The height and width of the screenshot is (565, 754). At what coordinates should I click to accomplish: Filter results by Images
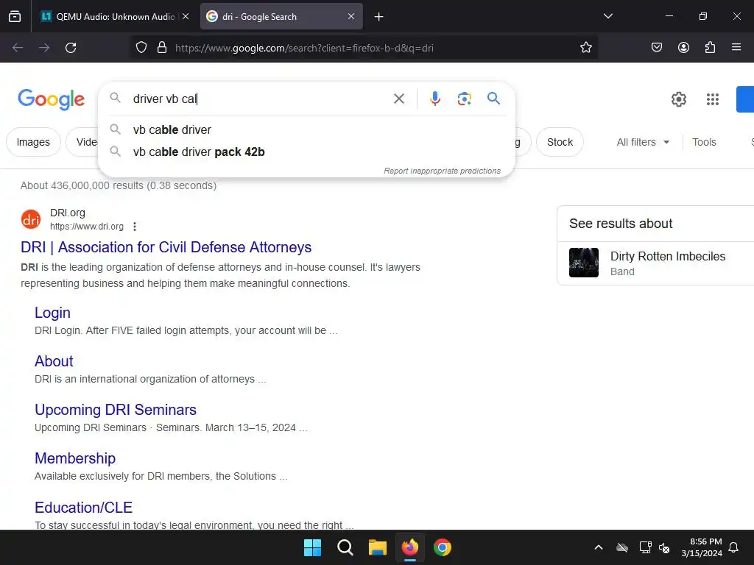(x=33, y=142)
